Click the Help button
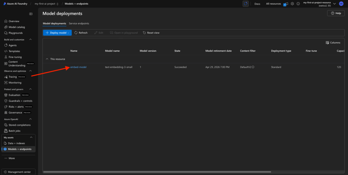This screenshot has height=175, width=348. [x=336, y=13]
